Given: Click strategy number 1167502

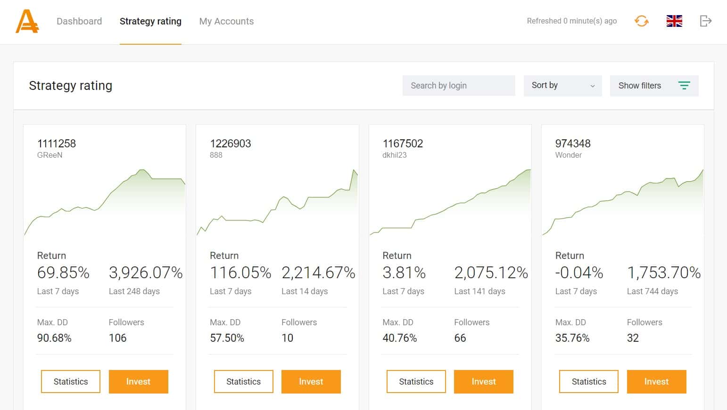Looking at the screenshot, I should [x=403, y=144].
